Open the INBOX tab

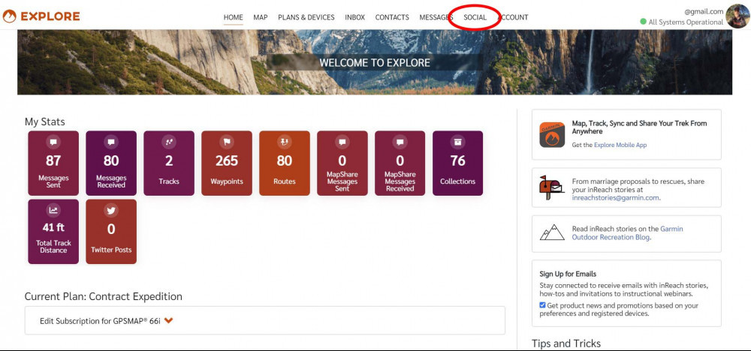point(355,17)
